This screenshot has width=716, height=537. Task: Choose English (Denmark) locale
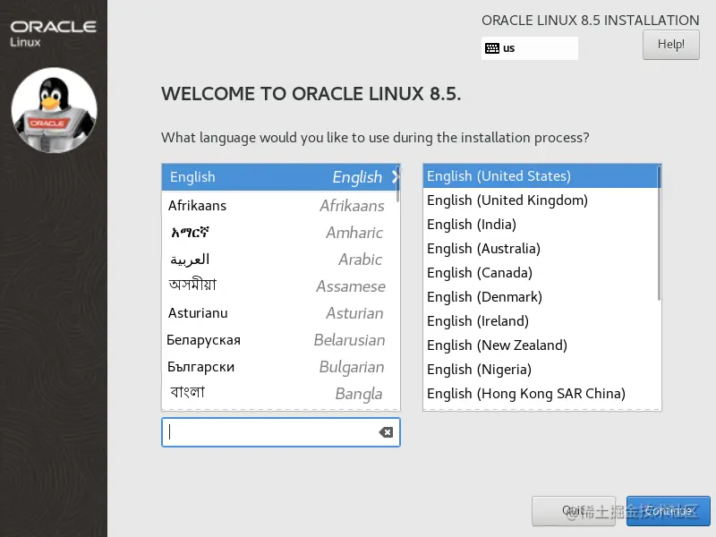click(541, 297)
